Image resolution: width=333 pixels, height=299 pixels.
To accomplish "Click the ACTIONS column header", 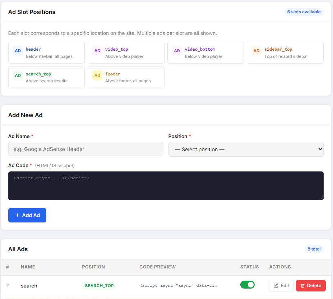I will 280,267.
